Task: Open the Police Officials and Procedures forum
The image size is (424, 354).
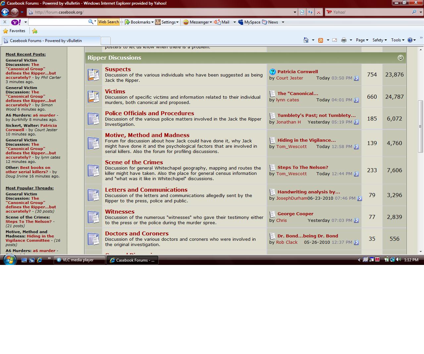Action: [149, 113]
